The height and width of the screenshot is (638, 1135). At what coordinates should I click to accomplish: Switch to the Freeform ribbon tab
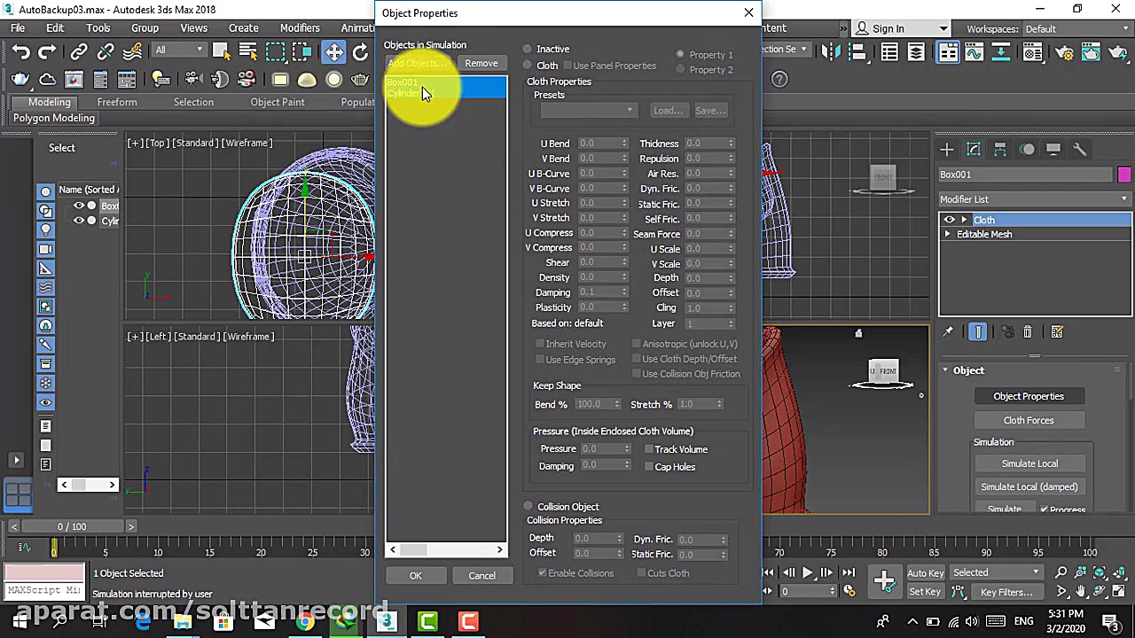click(x=117, y=102)
